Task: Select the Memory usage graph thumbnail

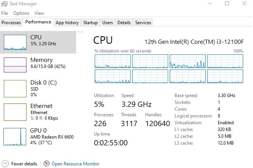Action: (15, 65)
